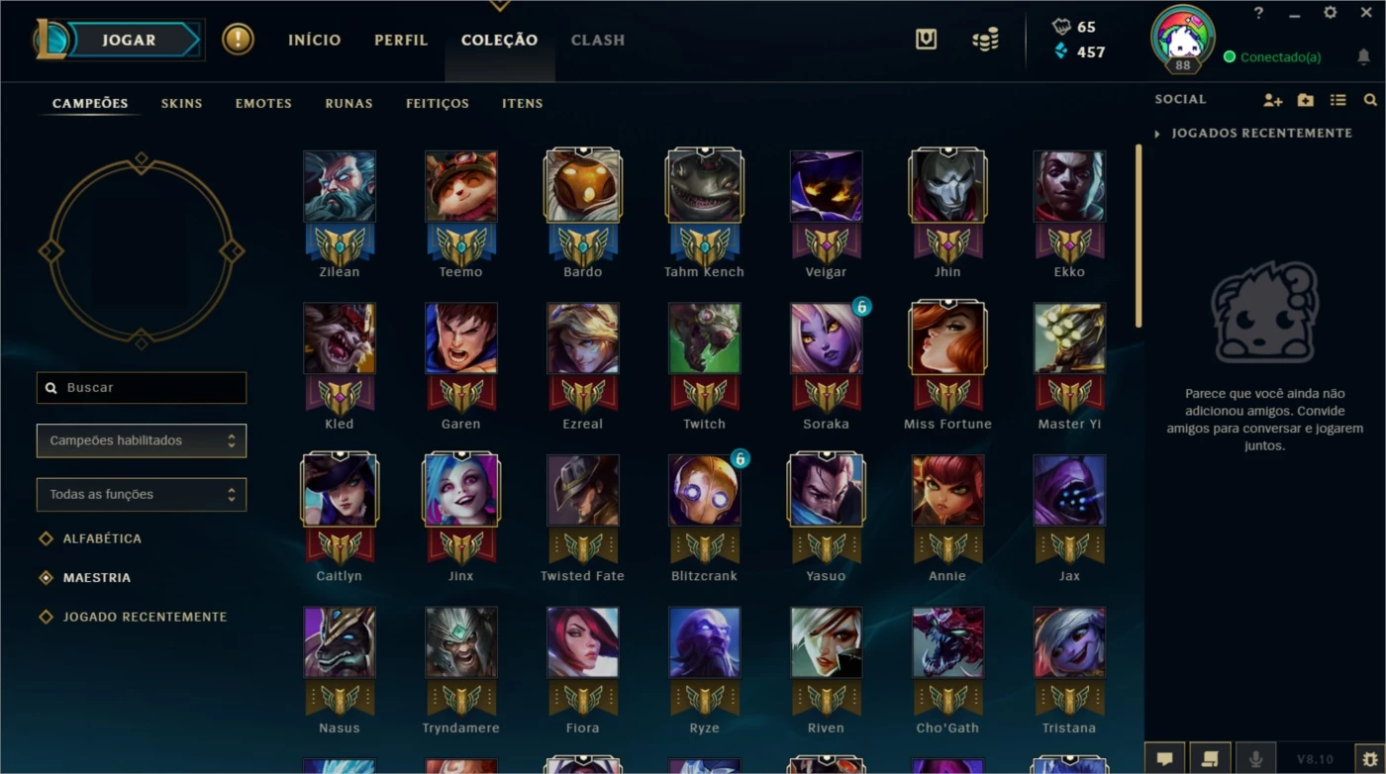Switch to the Skins tab
This screenshot has width=1386, height=774.
coord(182,103)
